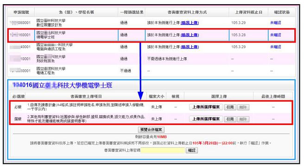Screen dimensions: 304x168
Task: Select the 財政稅務系 table row
Action: click(151, 59)
